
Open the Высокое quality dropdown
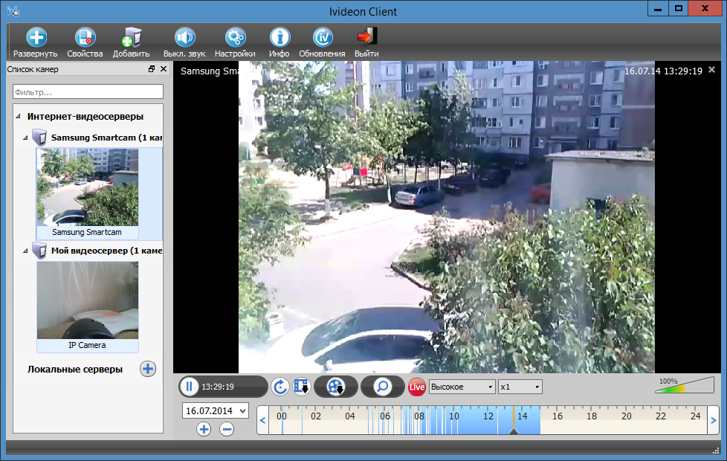(462, 387)
